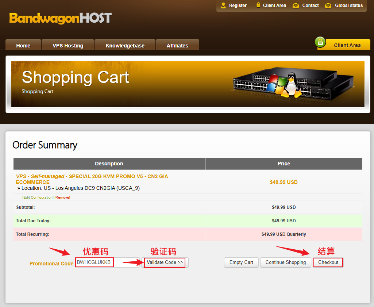Proceed with the Checkout button
The image size is (374, 307).
[x=328, y=262]
